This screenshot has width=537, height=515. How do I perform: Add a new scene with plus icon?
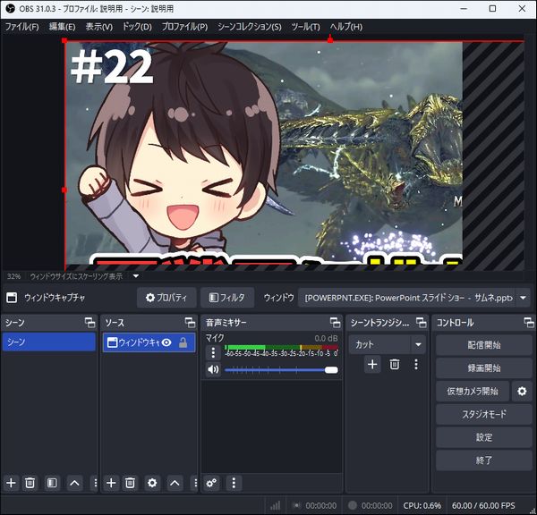11,483
